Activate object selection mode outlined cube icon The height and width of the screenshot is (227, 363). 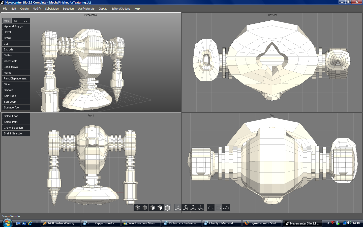pyautogui.click(x=168, y=208)
